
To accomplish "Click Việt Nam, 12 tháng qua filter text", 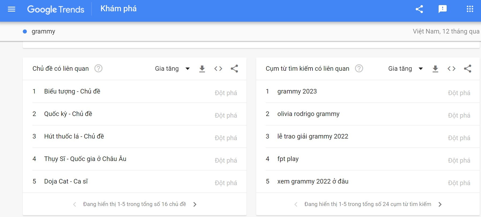I will [x=446, y=31].
